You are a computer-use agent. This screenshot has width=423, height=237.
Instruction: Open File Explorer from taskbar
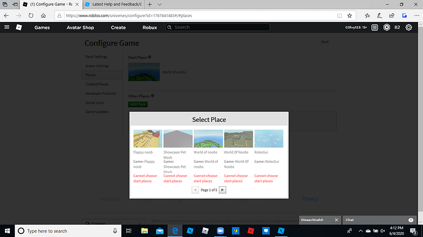144,231
